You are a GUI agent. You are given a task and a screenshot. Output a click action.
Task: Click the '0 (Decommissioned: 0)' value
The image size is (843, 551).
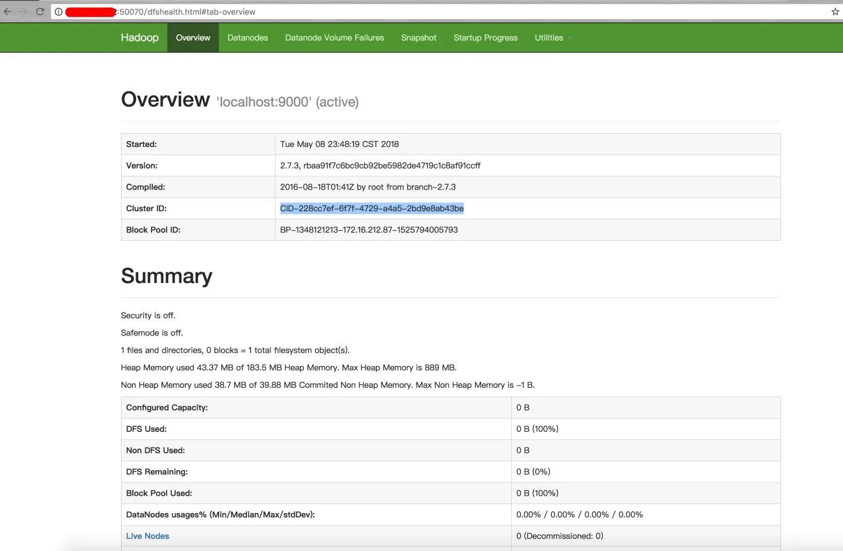pyautogui.click(x=559, y=536)
